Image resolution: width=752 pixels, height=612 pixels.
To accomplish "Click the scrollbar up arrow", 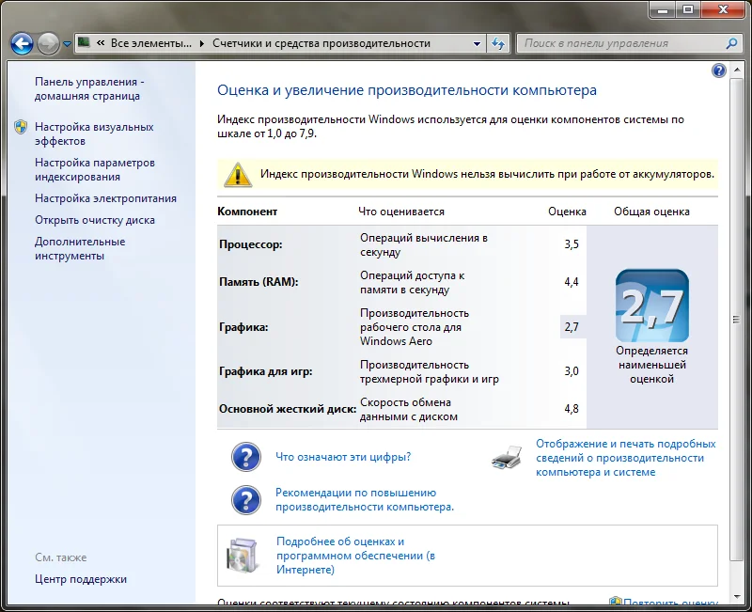I will 736,71.
